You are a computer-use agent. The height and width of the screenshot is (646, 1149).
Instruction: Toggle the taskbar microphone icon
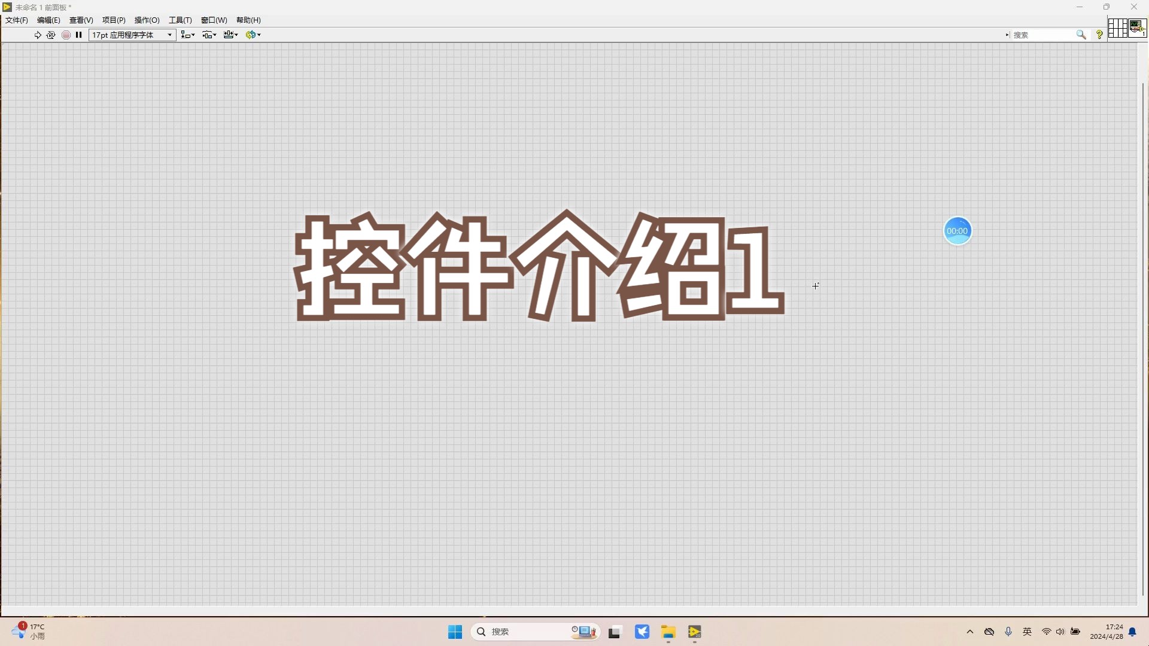pyautogui.click(x=1008, y=632)
